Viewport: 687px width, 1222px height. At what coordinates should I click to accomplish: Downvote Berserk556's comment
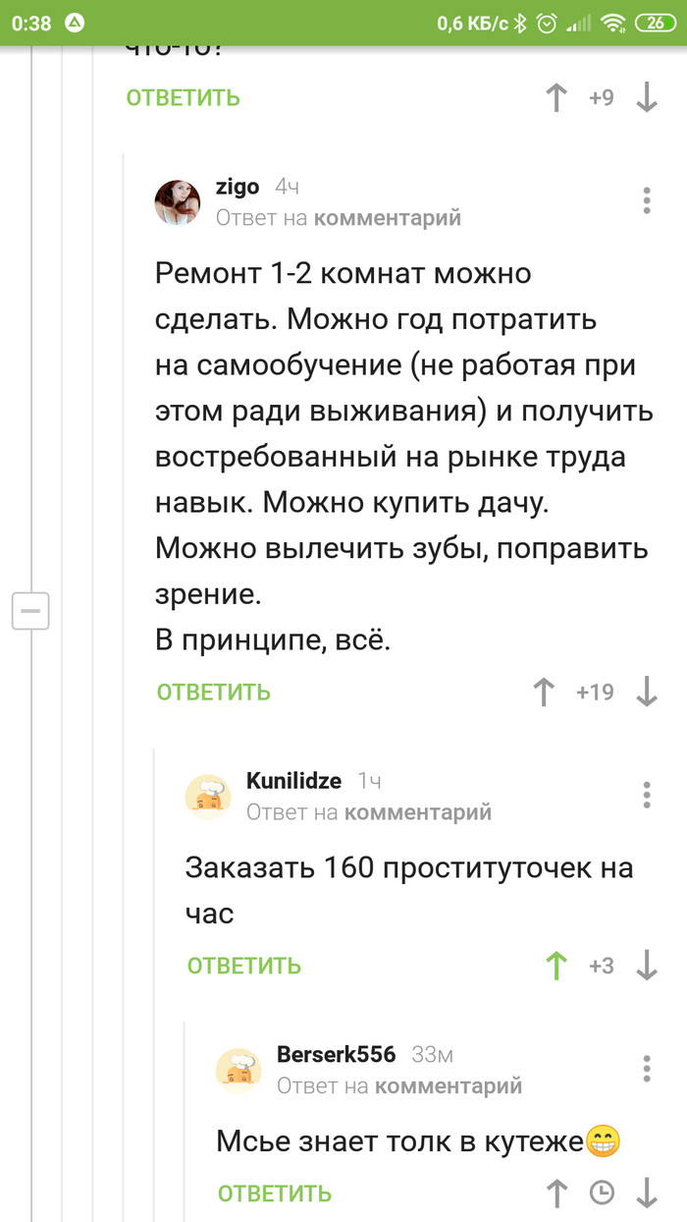647,1194
